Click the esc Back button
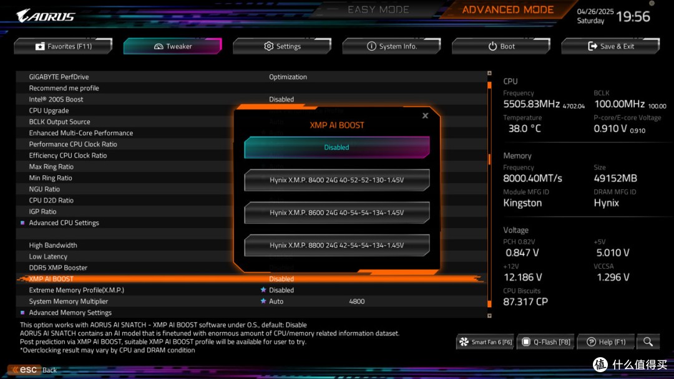Viewport: 674px width, 379px height. pos(34,370)
